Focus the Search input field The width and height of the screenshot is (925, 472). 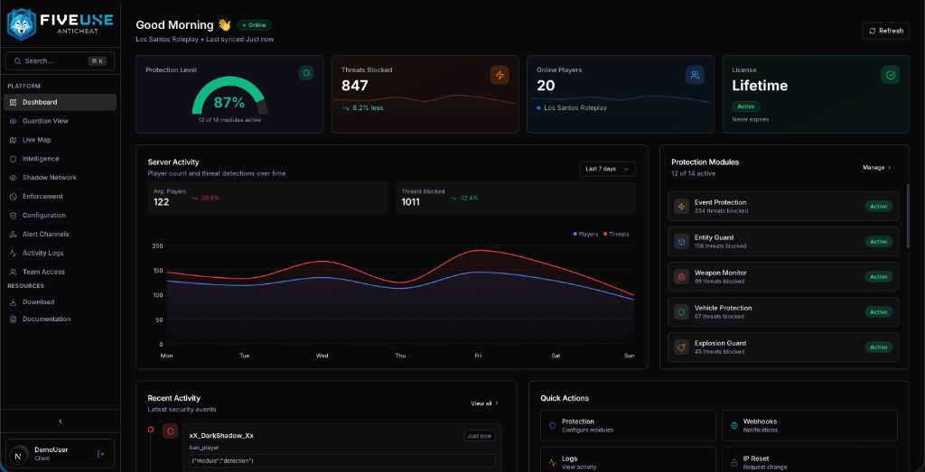pos(61,60)
